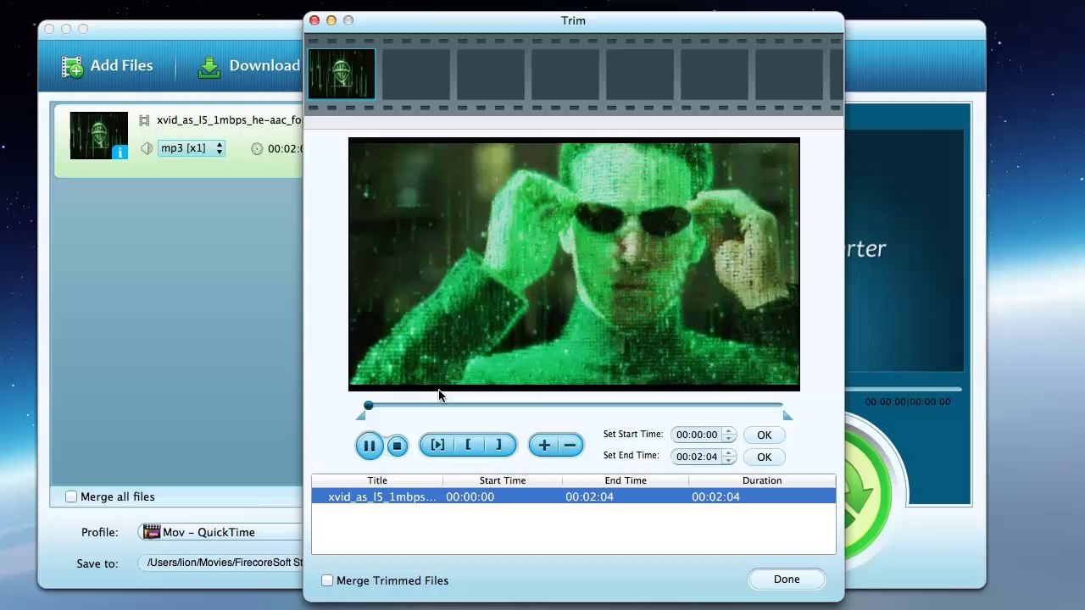Stop video playback in Trim window
Image resolution: width=1085 pixels, height=610 pixels.
click(x=397, y=446)
